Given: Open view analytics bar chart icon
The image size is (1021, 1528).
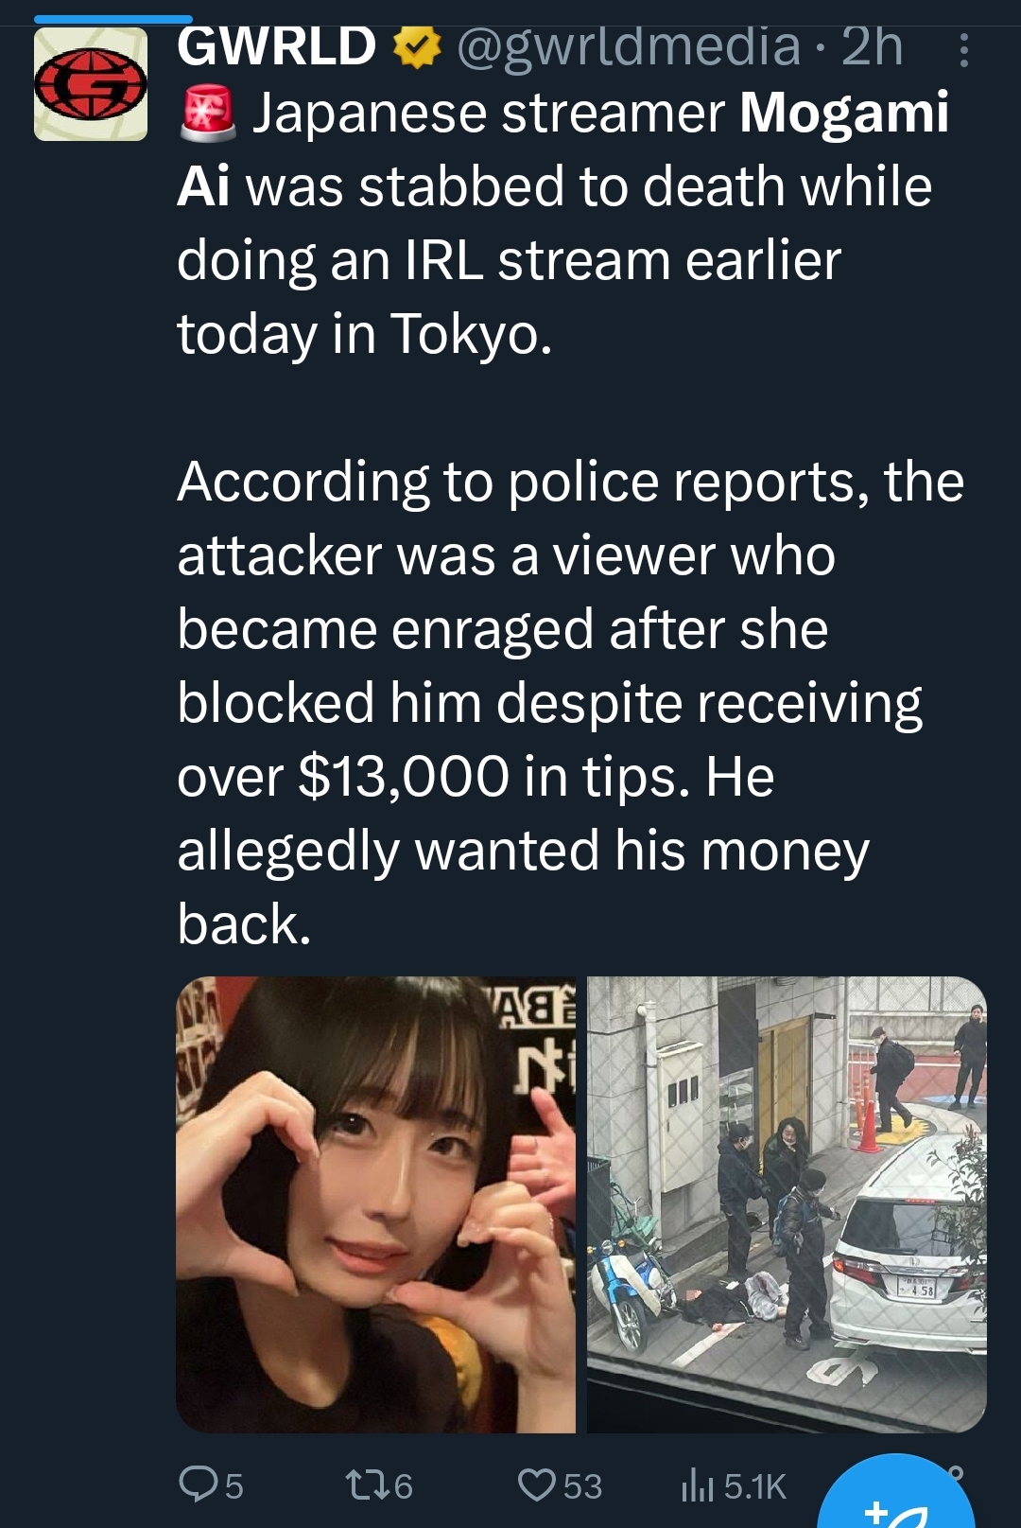Looking at the screenshot, I should coord(697,1484).
